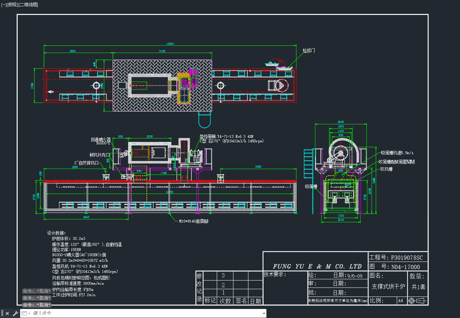Viewport: 460px width, 318px height.
Task: Select the M18*Ø140避震脚 label
Action: [x=194, y=221]
